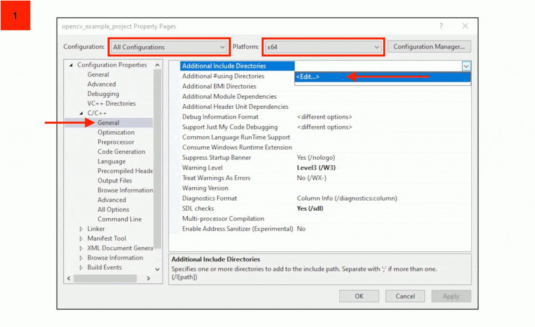The image size is (535, 327).
Task: Confirm changes with the OK button
Action: coord(359,296)
